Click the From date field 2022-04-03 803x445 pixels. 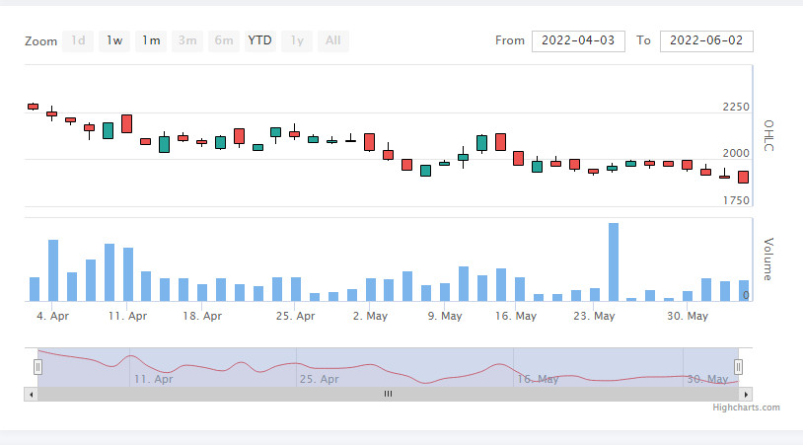click(x=578, y=41)
